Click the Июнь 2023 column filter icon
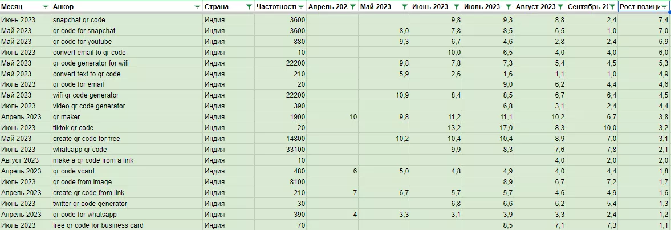 pos(457,6)
